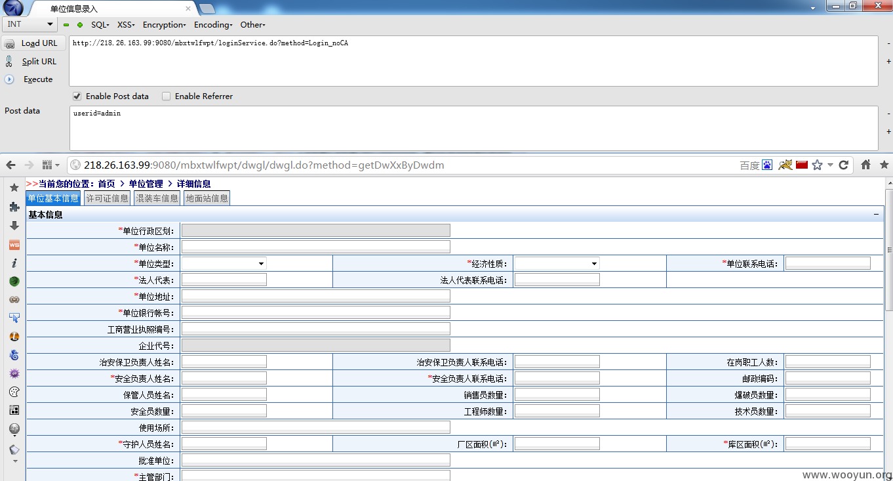Toggle Enable Post data checkbox
893x481 pixels.
point(77,96)
